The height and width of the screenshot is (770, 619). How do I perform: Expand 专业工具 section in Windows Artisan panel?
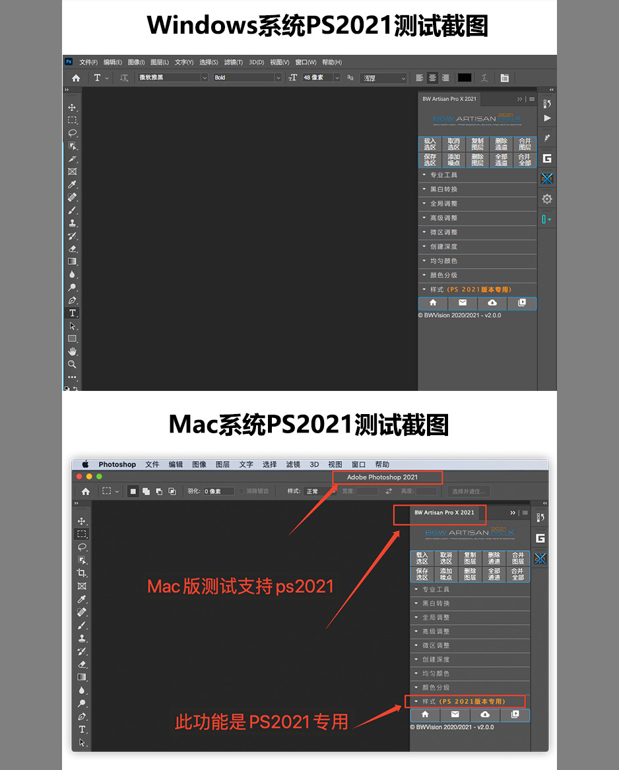[478, 175]
